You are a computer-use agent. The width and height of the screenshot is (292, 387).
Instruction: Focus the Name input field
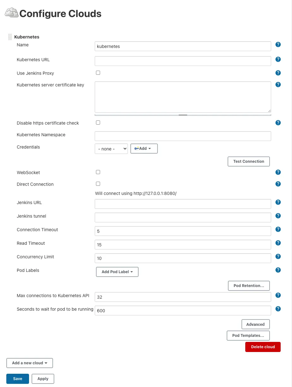[183, 46]
